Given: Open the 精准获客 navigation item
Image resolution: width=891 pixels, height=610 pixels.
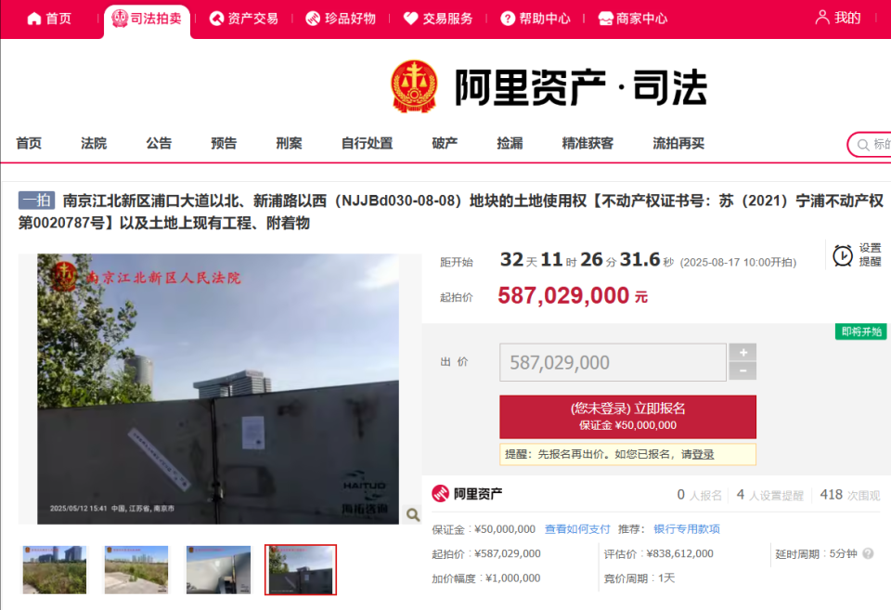Looking at the screenshot, I should 588,143.
